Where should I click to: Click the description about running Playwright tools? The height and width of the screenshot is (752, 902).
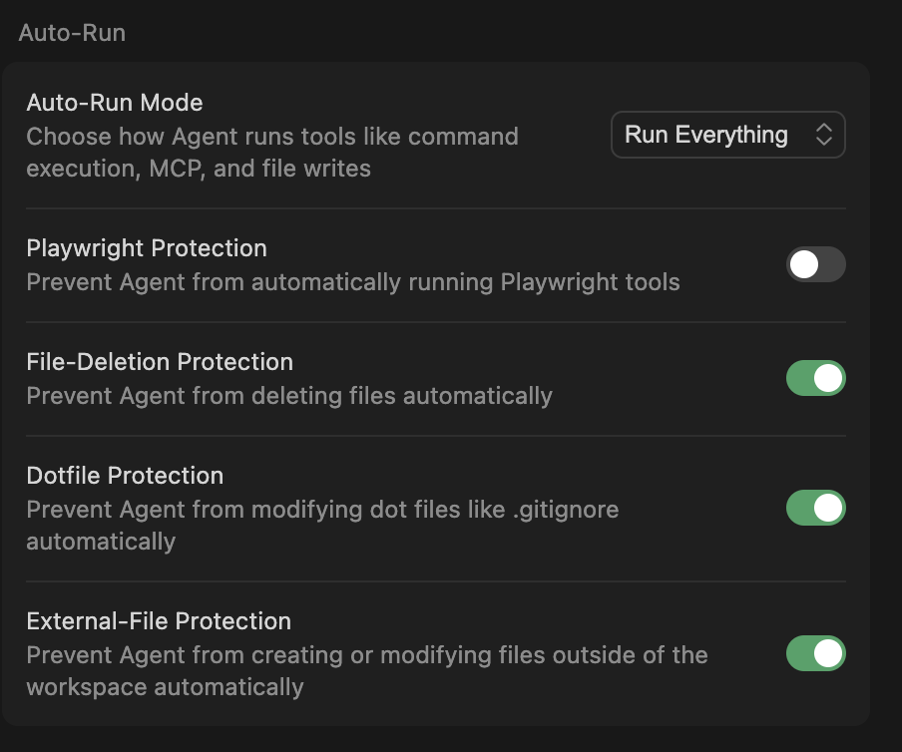tap(353, 282)
